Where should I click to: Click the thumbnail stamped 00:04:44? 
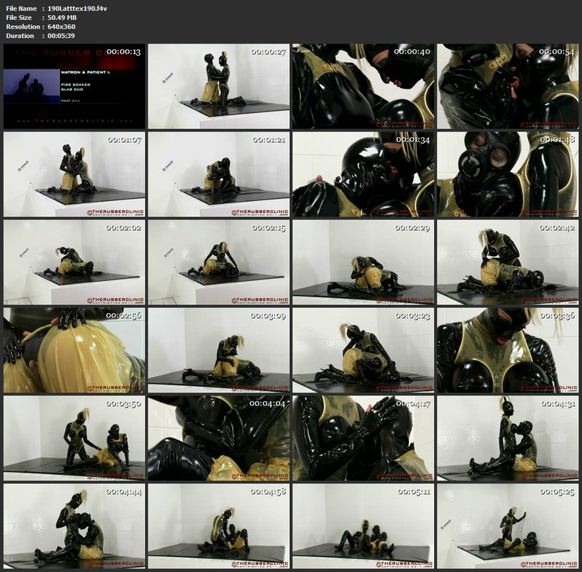(74, 526)
